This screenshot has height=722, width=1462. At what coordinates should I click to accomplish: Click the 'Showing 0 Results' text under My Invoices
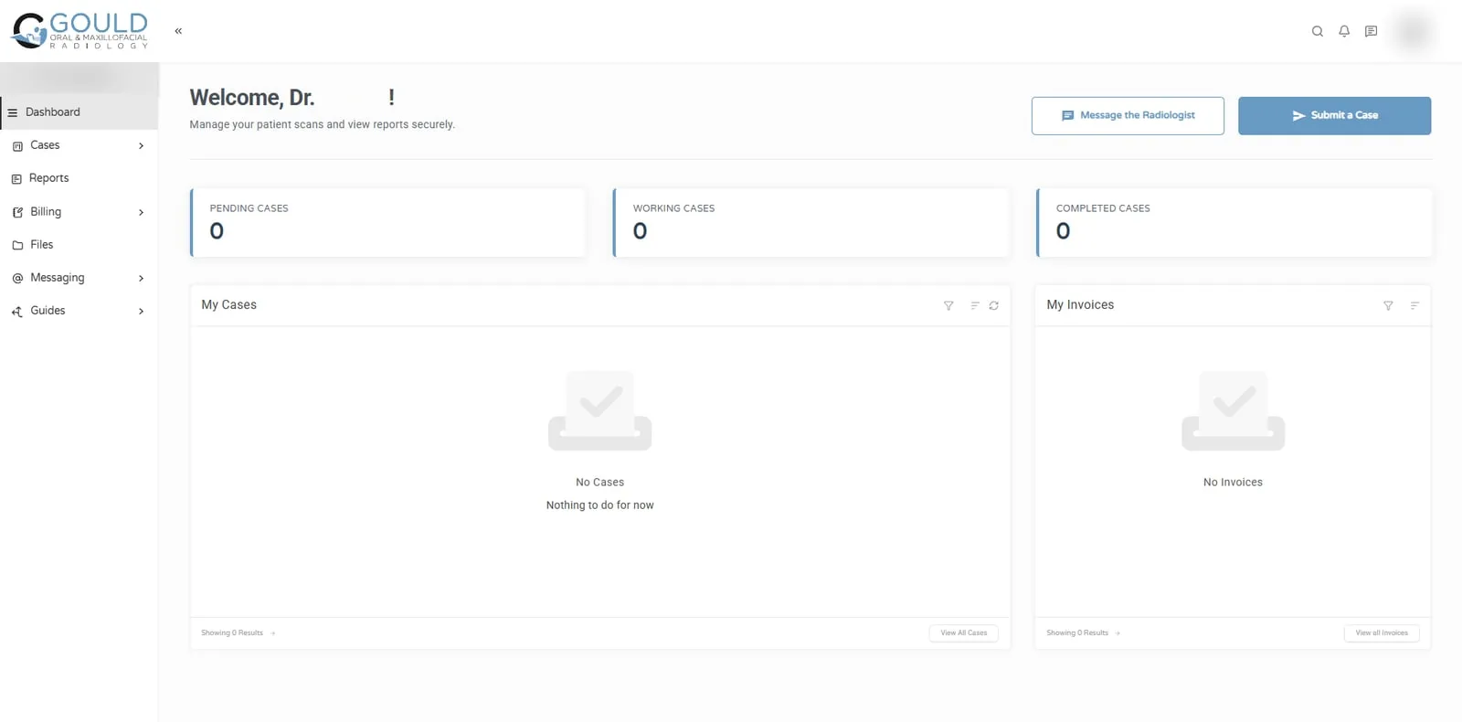[x=1077, y=633]
